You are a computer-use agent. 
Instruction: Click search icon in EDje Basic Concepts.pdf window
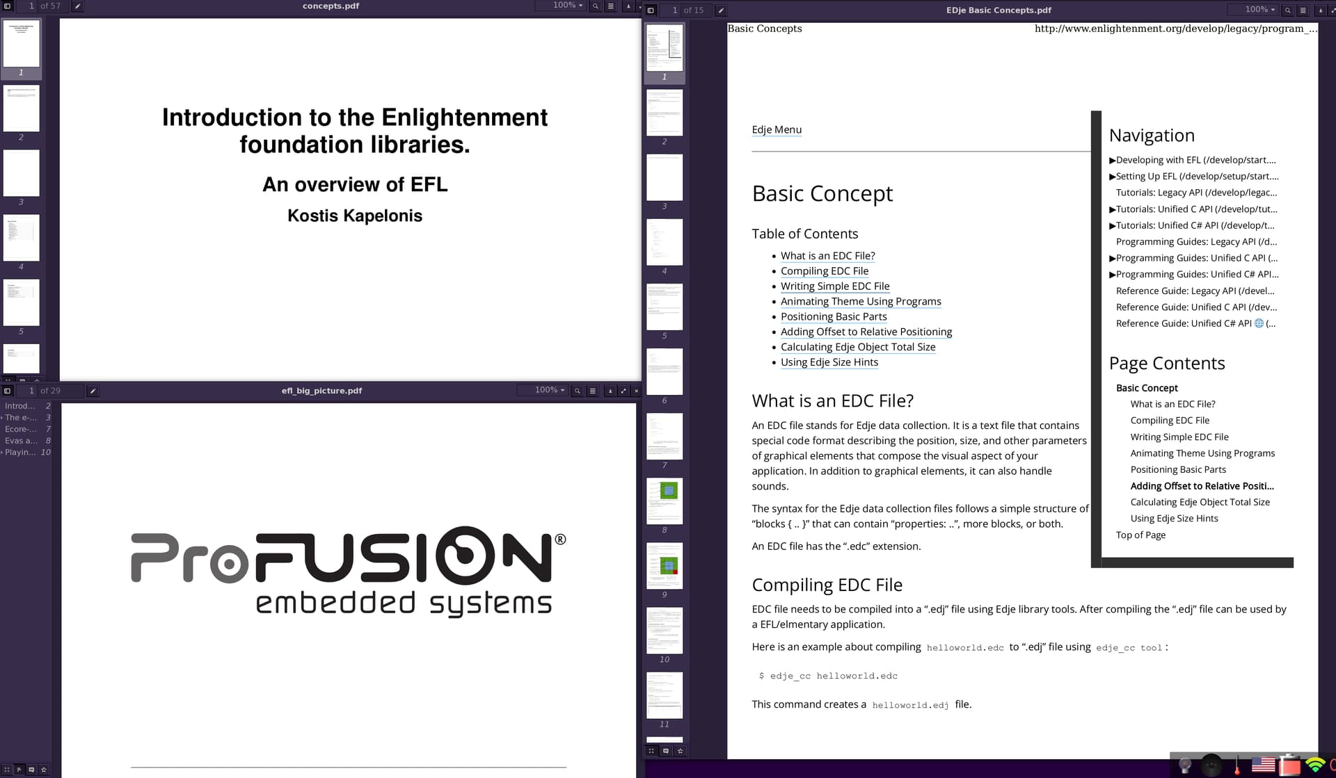click(1288, 10)
